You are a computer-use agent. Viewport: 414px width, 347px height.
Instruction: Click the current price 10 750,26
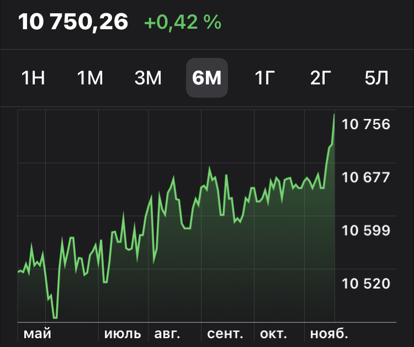point(73,22)
